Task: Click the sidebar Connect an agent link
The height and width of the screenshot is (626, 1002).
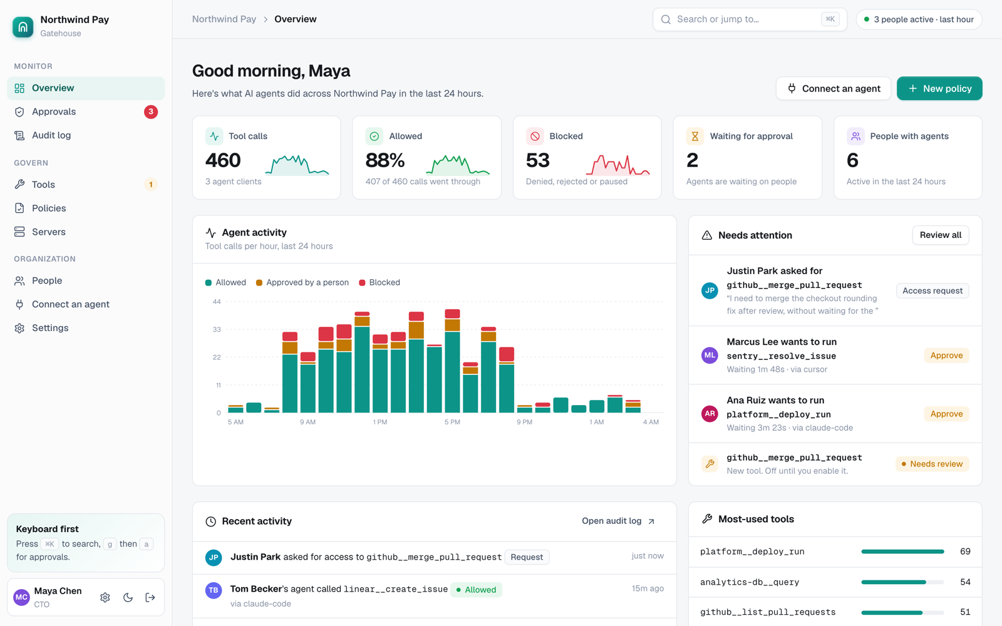Action: coord(86,304)
